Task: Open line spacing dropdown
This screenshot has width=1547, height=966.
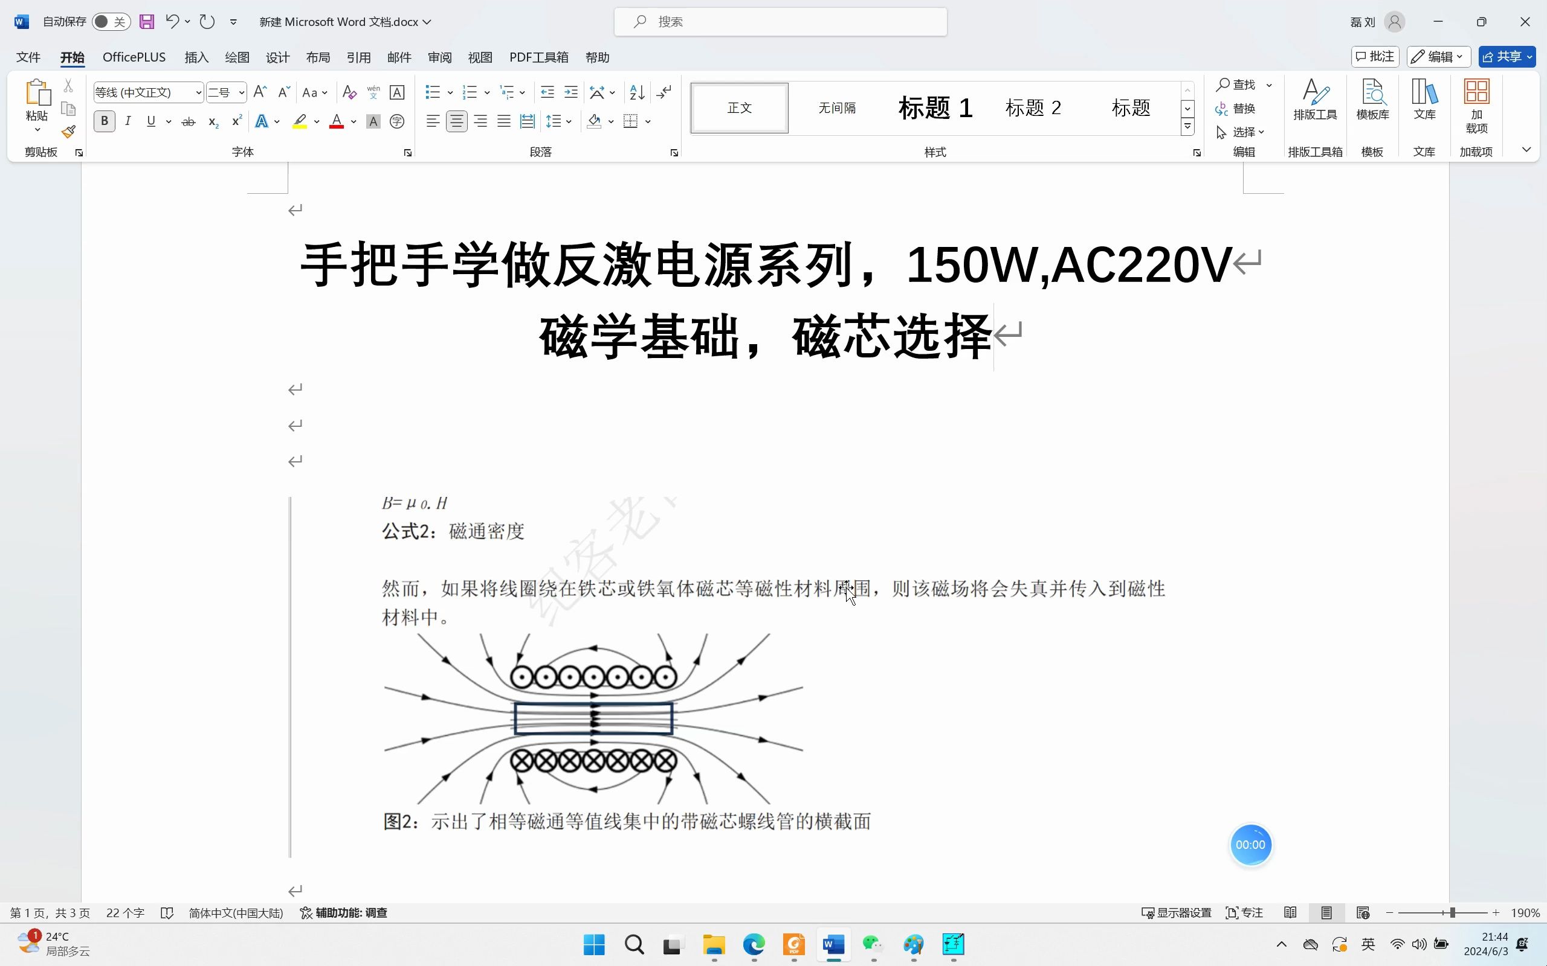Action: 560,121
